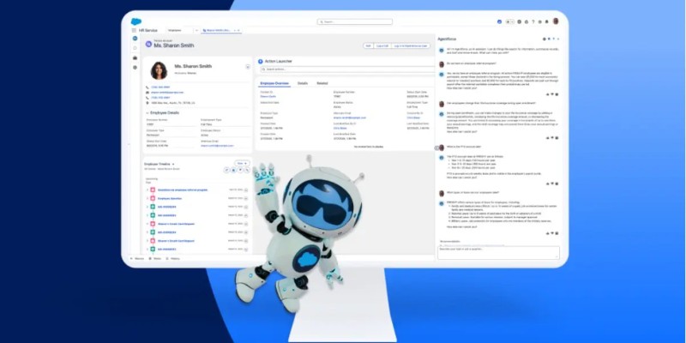Click the red icon on Employee Question row

153,198
